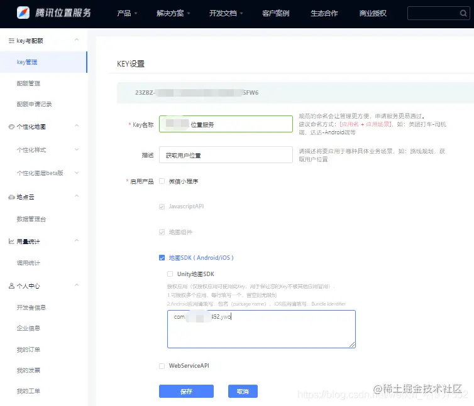Click the Tencent Location Service logo icon
Viewport: 474px width, 406px height.
(23, 13)
